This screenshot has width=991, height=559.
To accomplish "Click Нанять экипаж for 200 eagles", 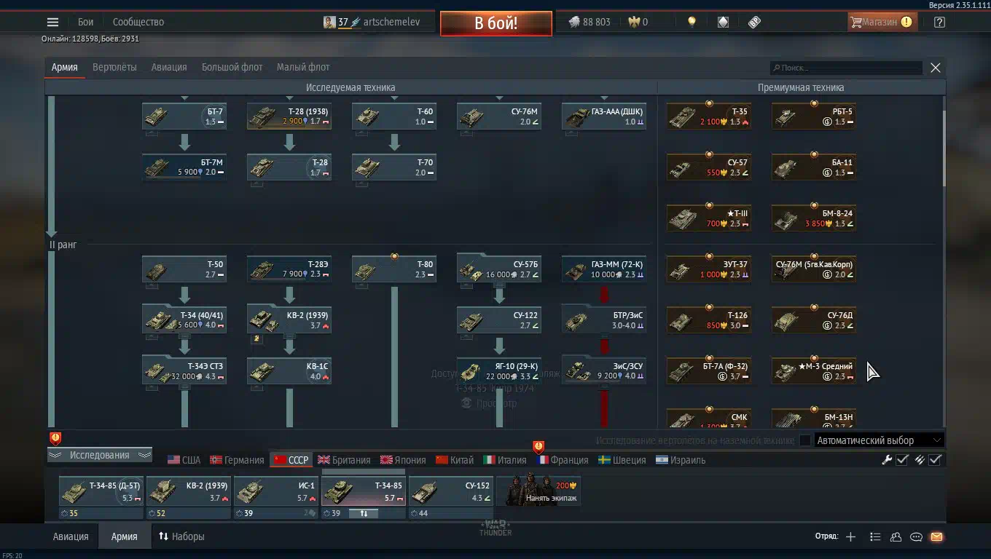I will [538, 491].
